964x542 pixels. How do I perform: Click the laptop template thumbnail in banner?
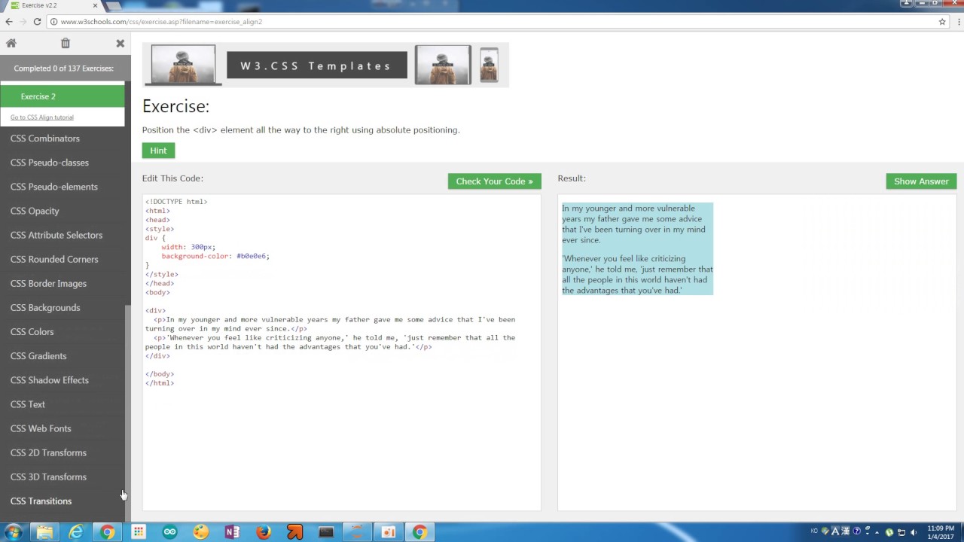[183, 65]
